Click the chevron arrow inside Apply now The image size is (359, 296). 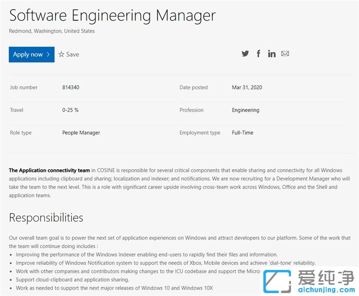48,54
